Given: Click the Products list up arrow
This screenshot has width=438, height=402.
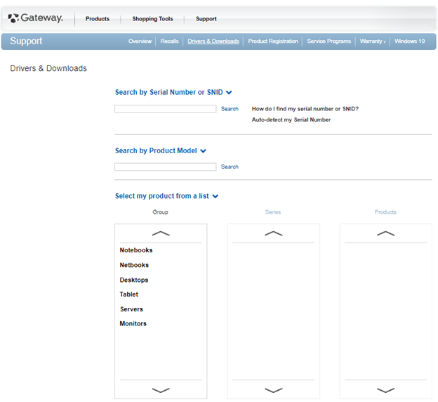Looking at the screenshot, I should tap(386, 233).
